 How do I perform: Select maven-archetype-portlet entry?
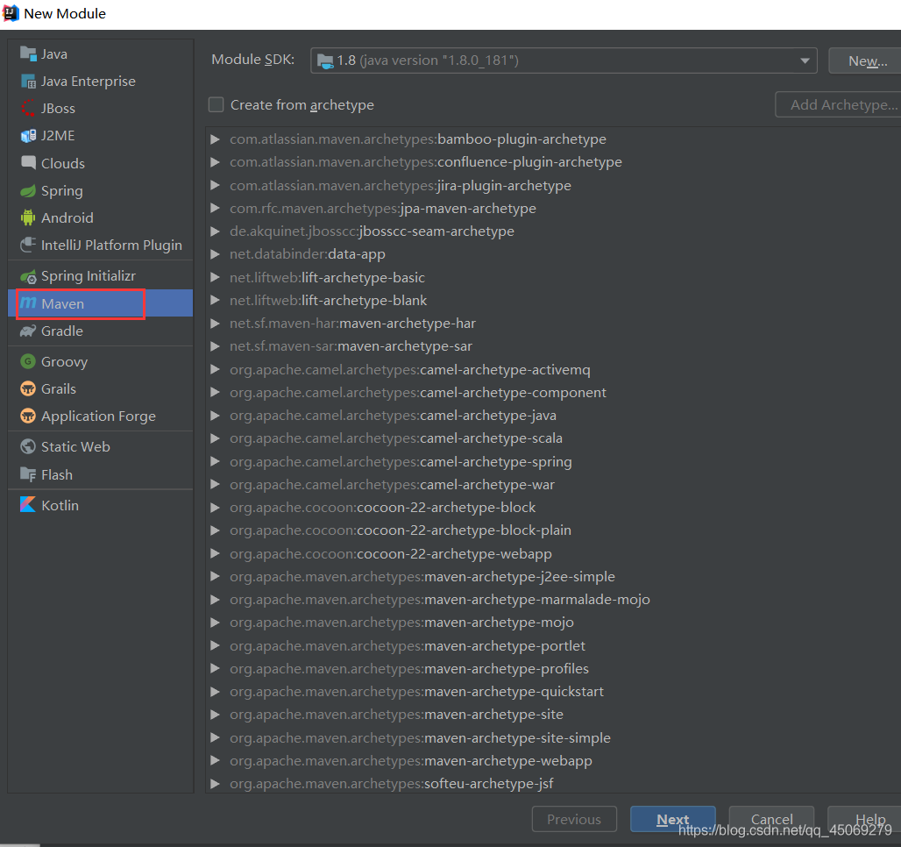coord(408,645)
